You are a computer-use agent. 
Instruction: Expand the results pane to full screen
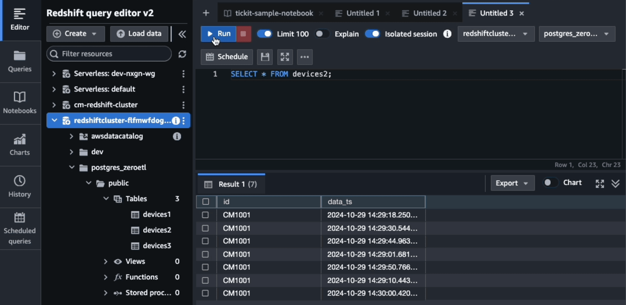(600, 184)
